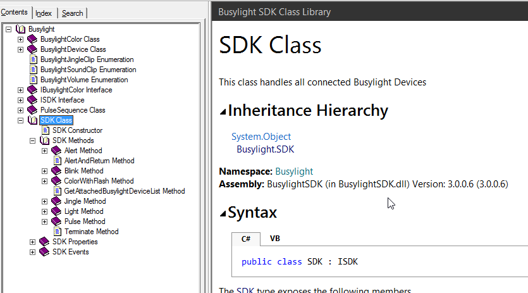
Task: Select the VB syntax tab
Action: [275, 239]
